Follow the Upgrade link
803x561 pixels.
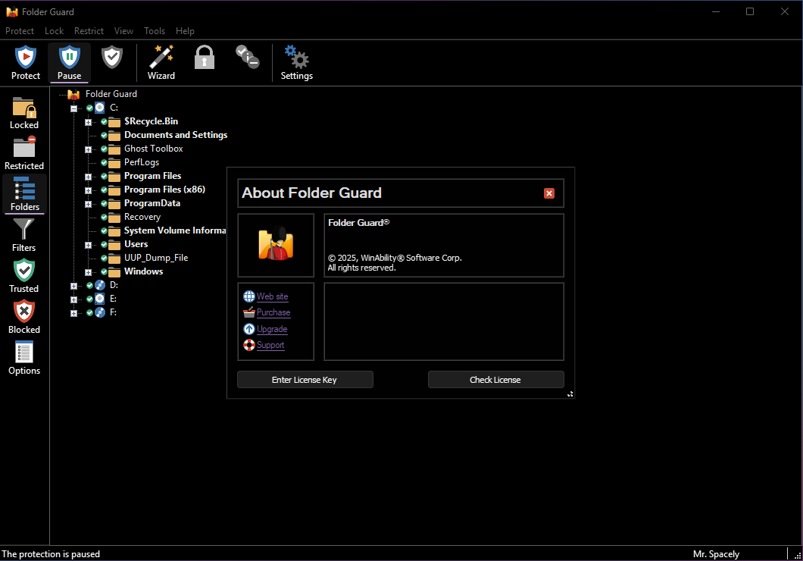tap(272, 329)
